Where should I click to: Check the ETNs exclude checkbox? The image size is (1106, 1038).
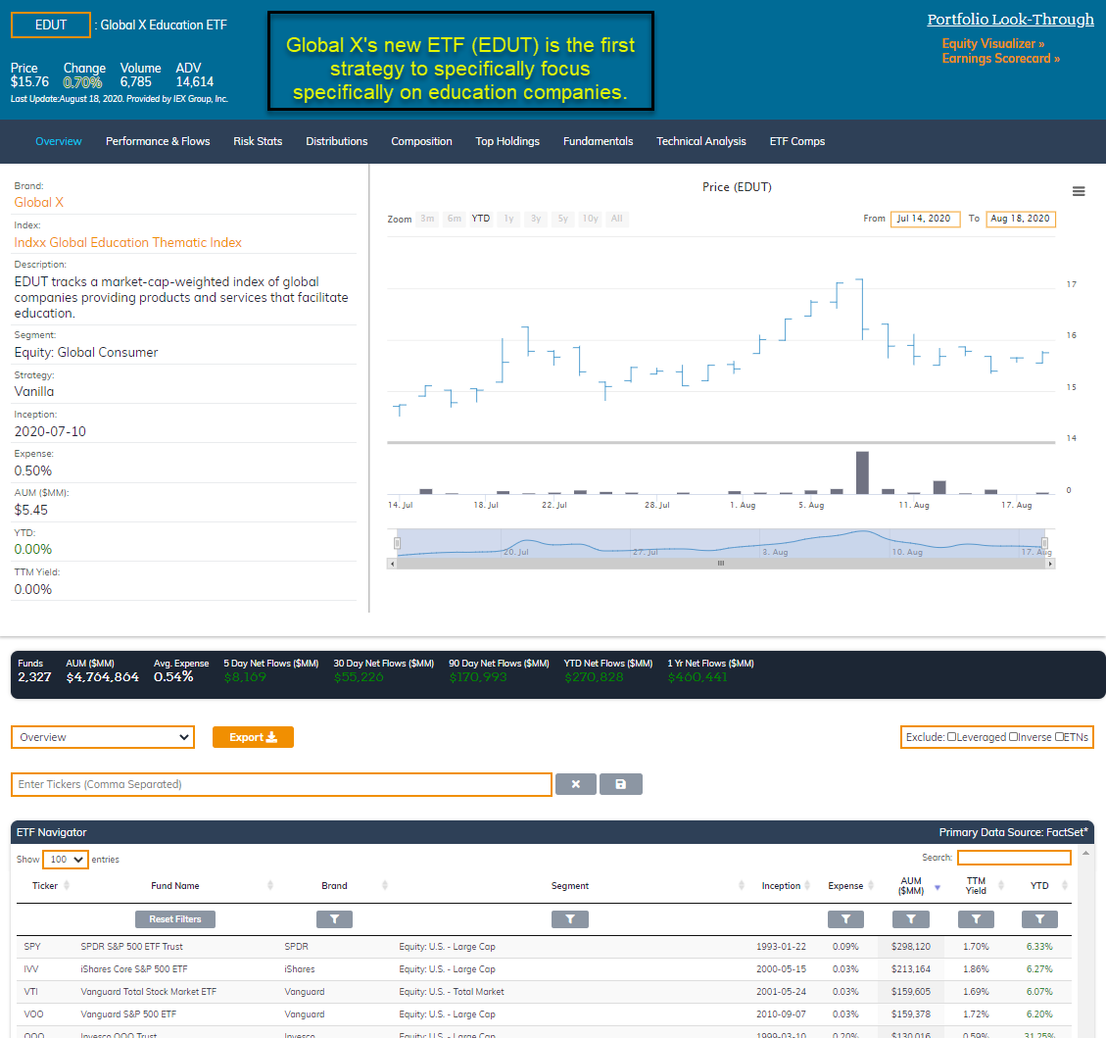click(1059, 737)
